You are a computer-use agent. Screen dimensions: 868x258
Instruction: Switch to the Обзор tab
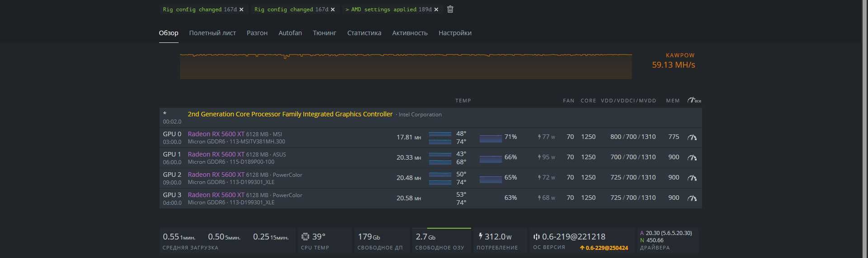pos(169,33)
